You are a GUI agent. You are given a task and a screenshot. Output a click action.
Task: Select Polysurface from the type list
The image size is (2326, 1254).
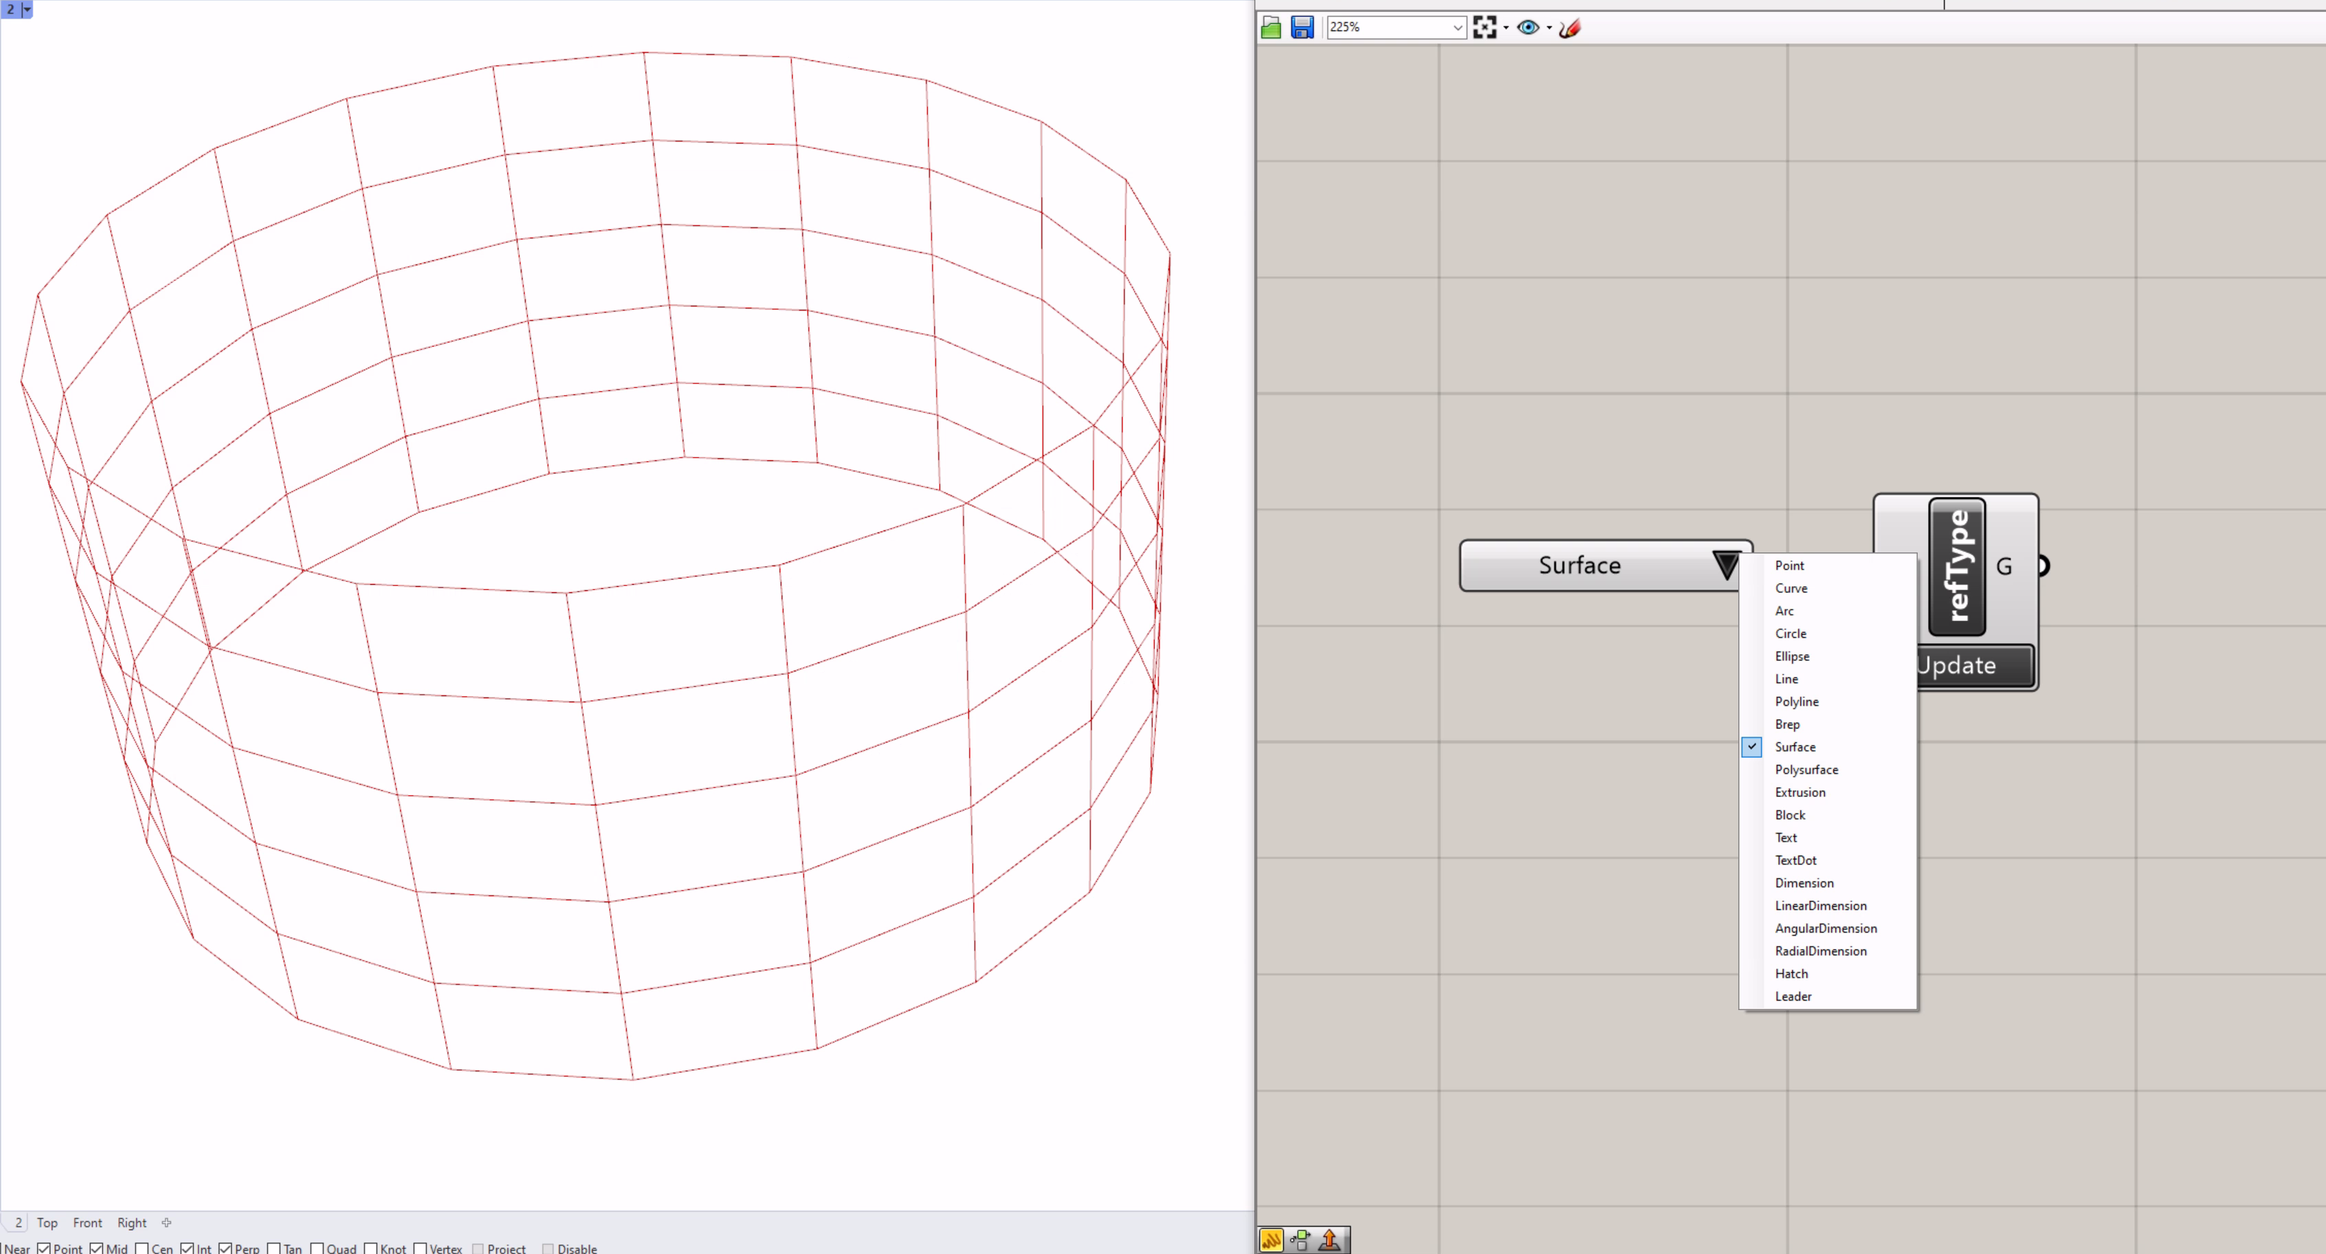1806,769
